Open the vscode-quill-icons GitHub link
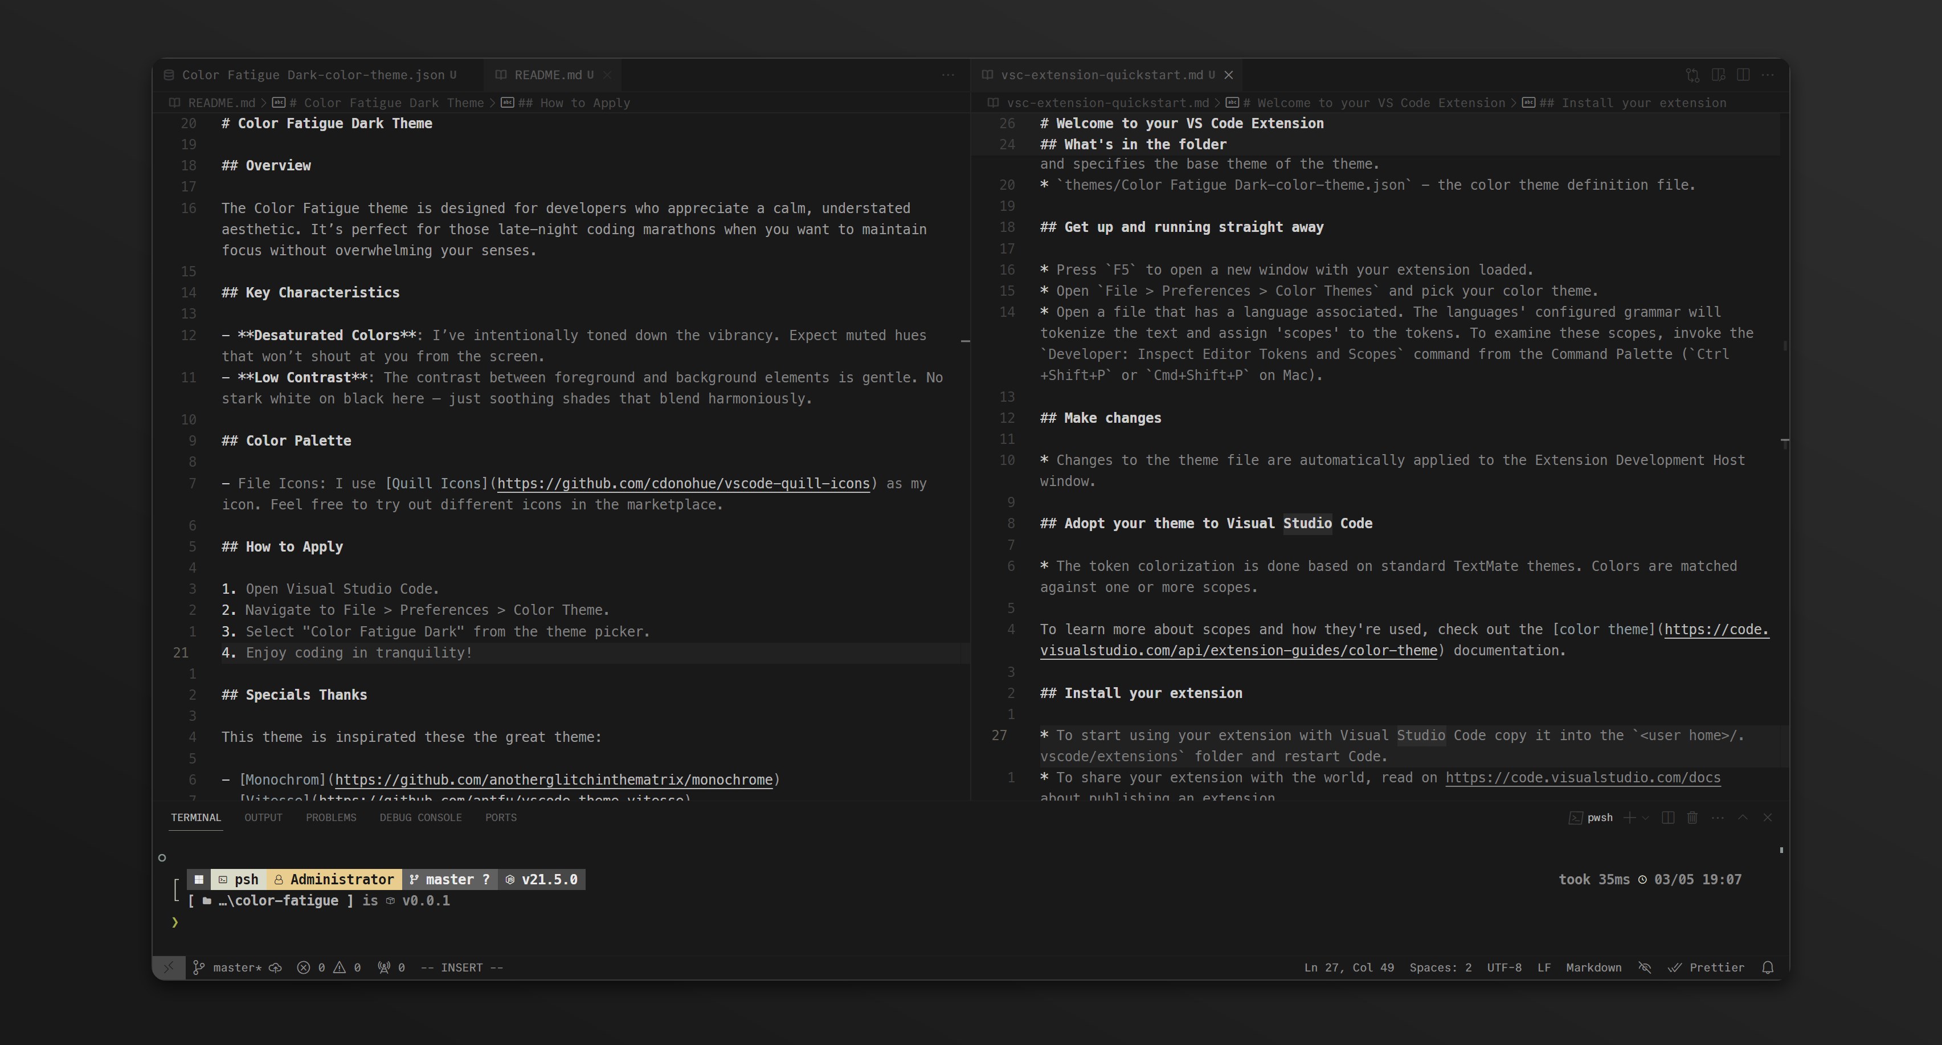Viewport: 1942px width, 1045px height. tap(683, 483)
